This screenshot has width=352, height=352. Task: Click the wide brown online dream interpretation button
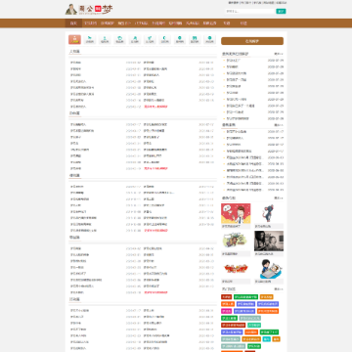point(252,41)
